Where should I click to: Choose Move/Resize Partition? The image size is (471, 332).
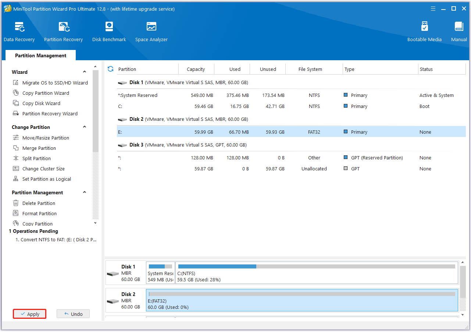(x=41, y=138)
